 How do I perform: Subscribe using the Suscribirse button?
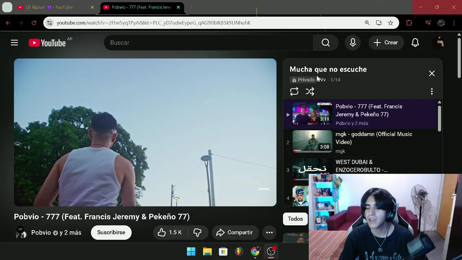(x=111, y=233)
